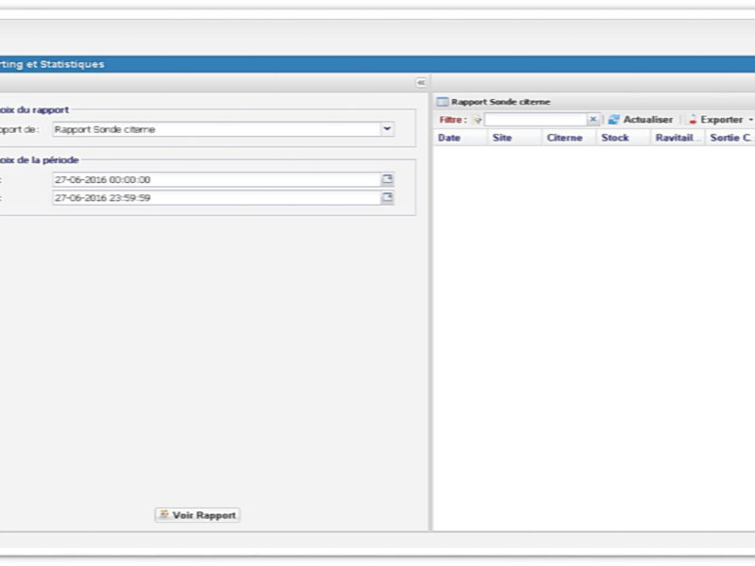This screenshot has height=566, width=755.
Task: Click the Rapport Sonde citerne panel icon
Action: pyautogui.click(x=443, y=101)
